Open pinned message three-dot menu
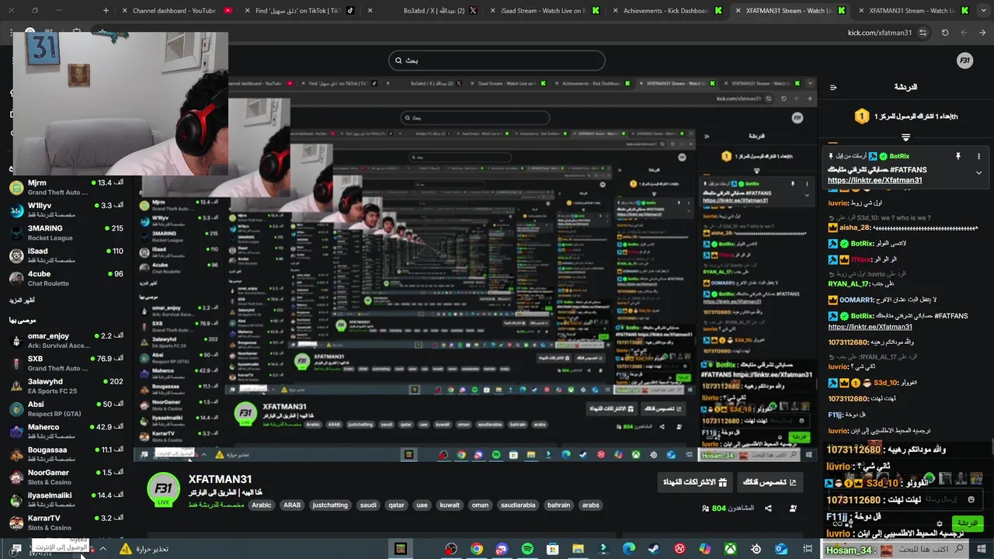This screenshot has height=559, width=994. 978,156
